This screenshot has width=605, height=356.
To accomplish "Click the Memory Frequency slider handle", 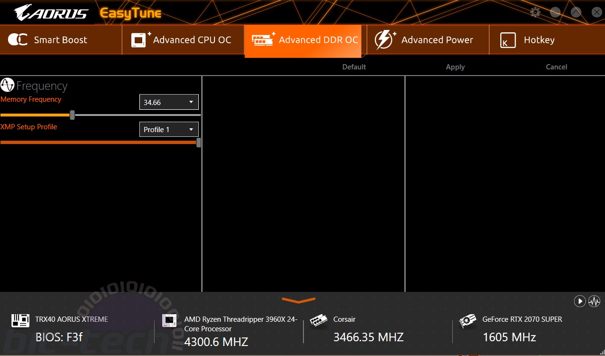I will 72,115.
